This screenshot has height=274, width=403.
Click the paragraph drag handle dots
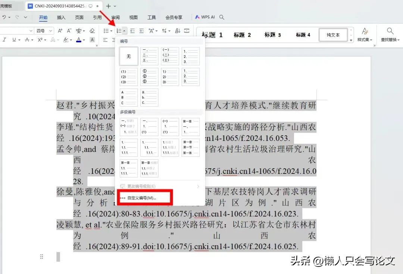(x=42, y=256)
